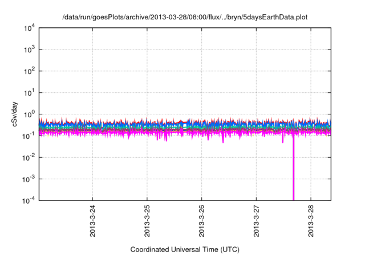The width and height of the screenshot is (365, 255).
Task: Click the 10^1 y-axis tick label
Action: (x=29, y=93)
